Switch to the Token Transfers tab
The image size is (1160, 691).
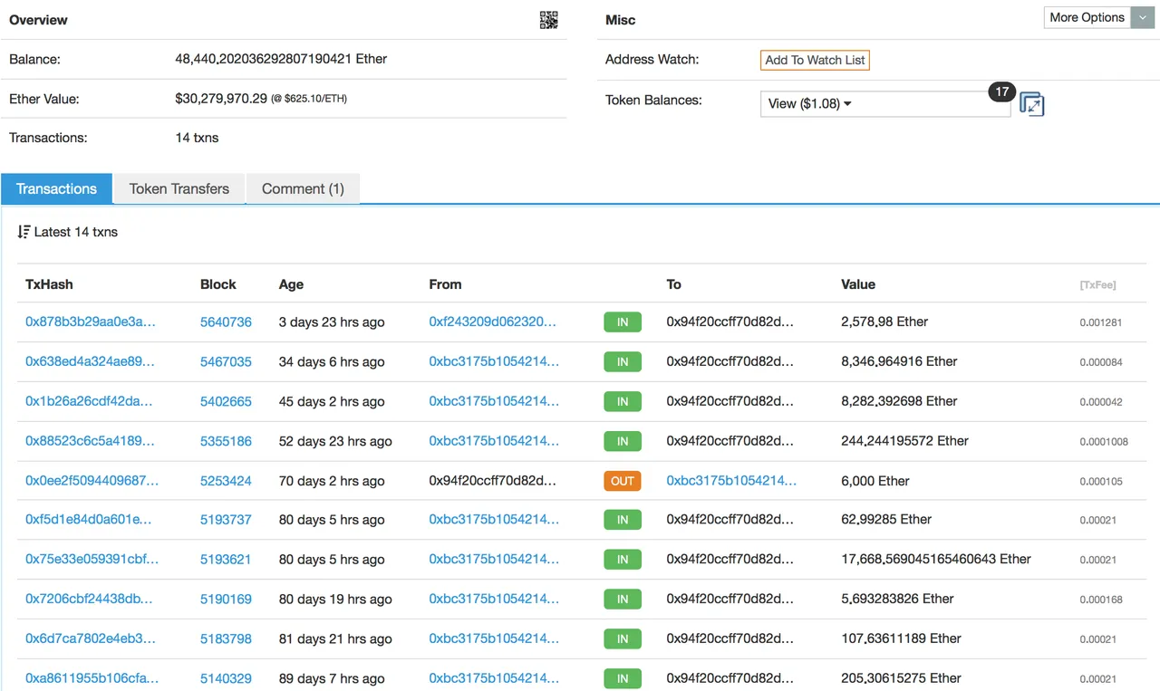coord(179,188)
